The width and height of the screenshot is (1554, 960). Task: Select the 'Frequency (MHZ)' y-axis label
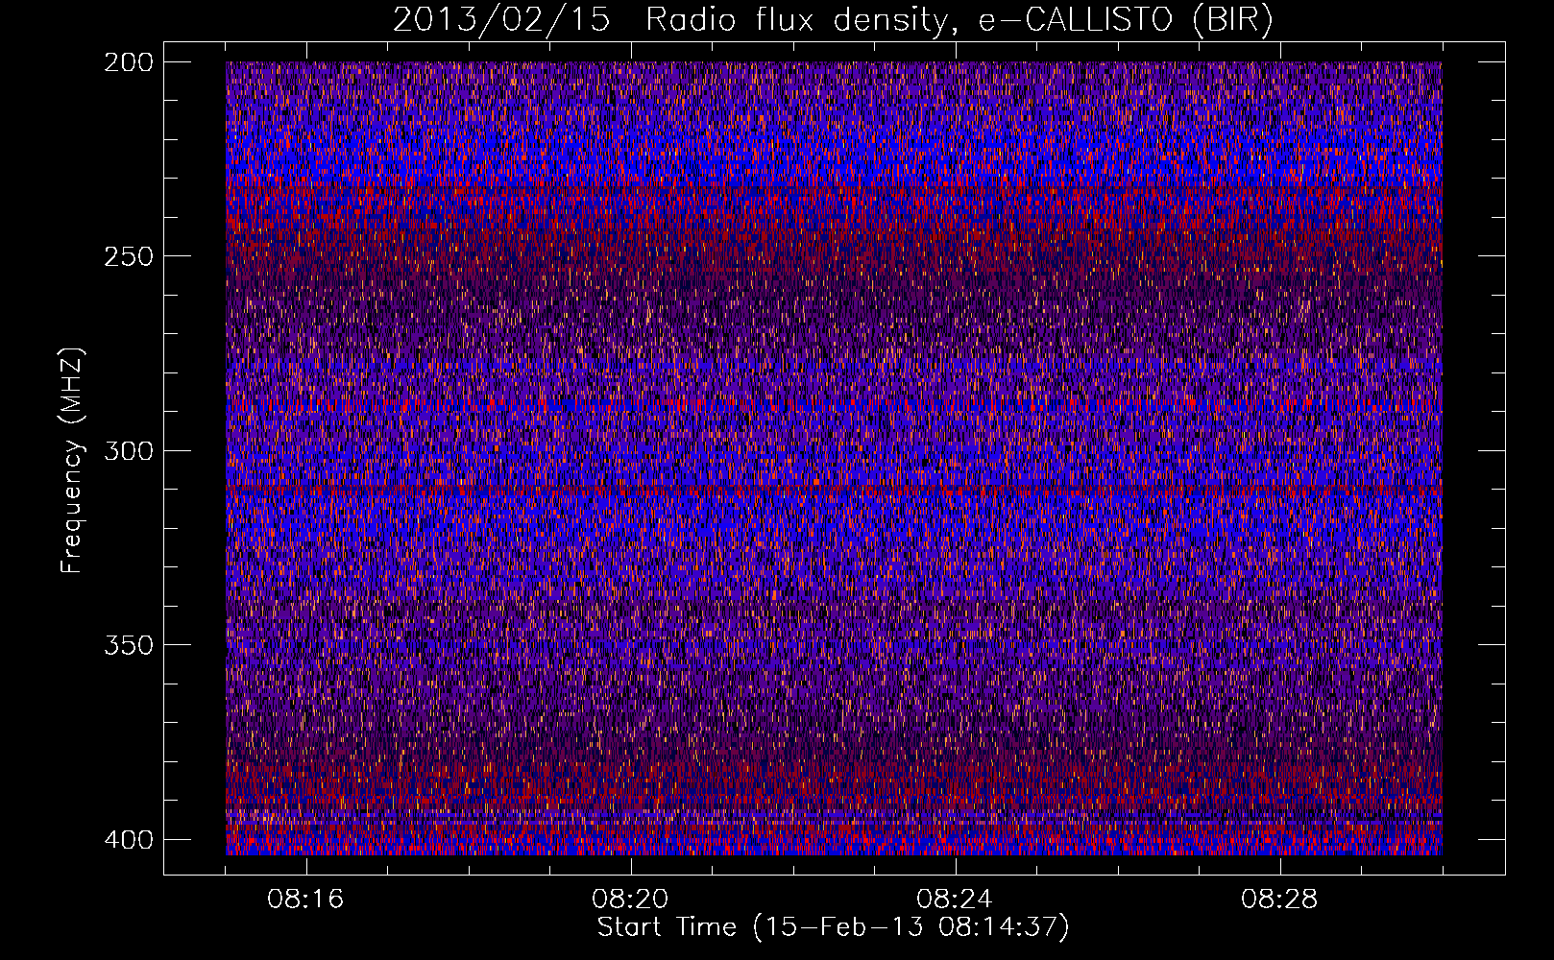pyautogui.click(x=72, y=460)
